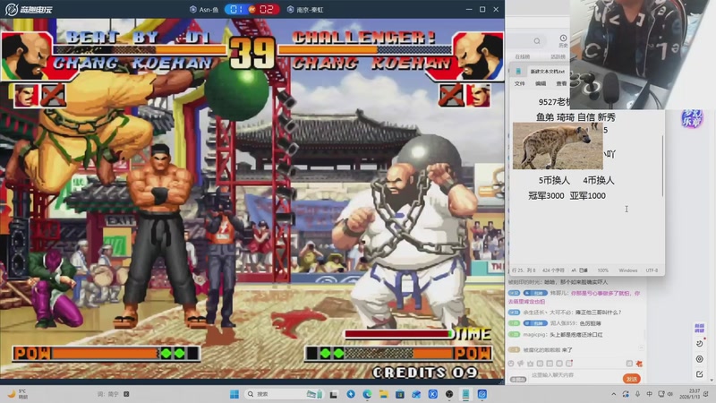Click the search magnifier icon in side panel
The width and height of the screenshot is (716, 403).
coord(537,41)
